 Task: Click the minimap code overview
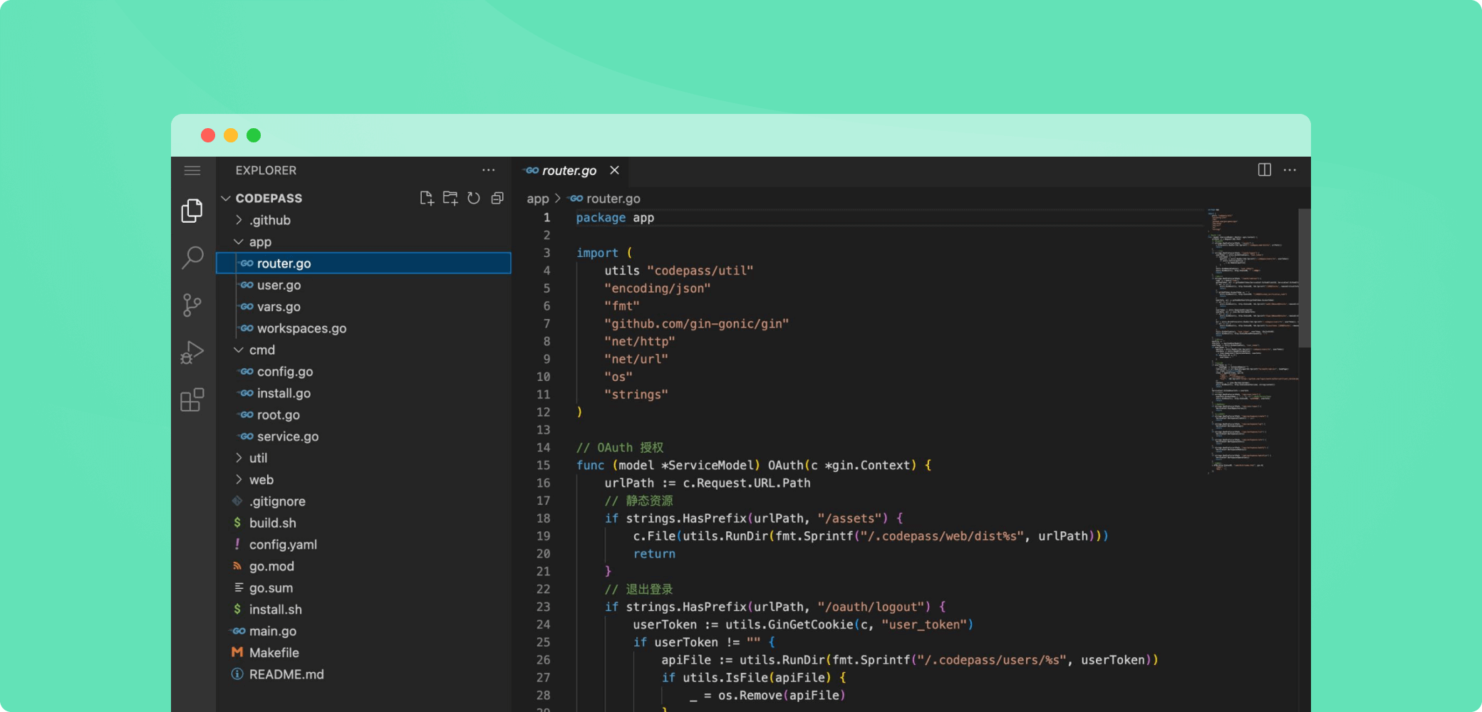coord(1253,342)
